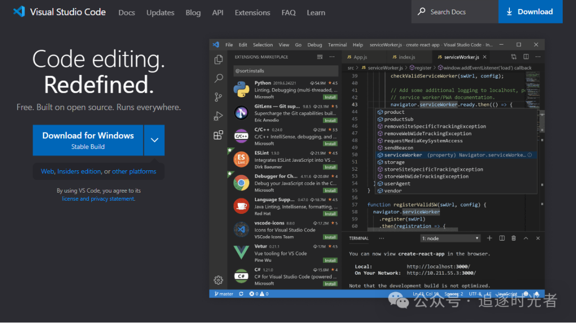The height and width of the screenshot is (323, 576).
Task: Click errors and warnings count in status bar
Action: tap(259, 294)
